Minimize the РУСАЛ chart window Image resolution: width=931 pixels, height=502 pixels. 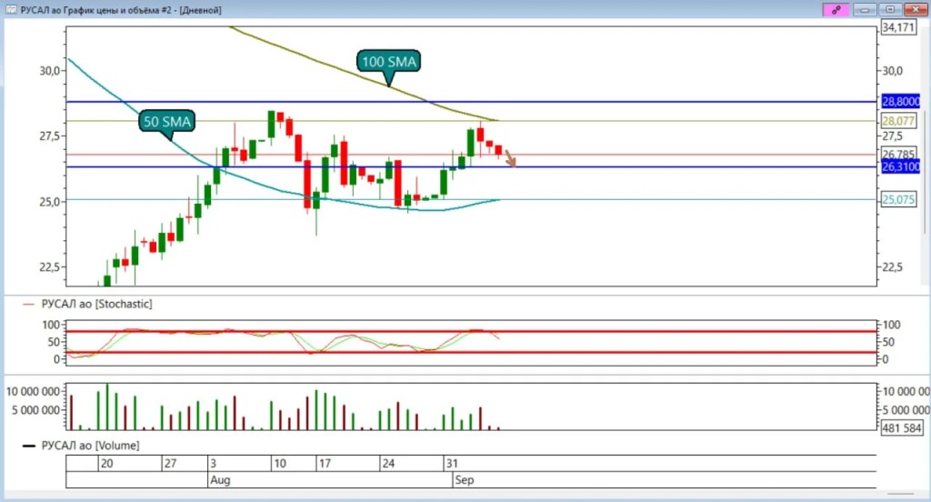865,9
